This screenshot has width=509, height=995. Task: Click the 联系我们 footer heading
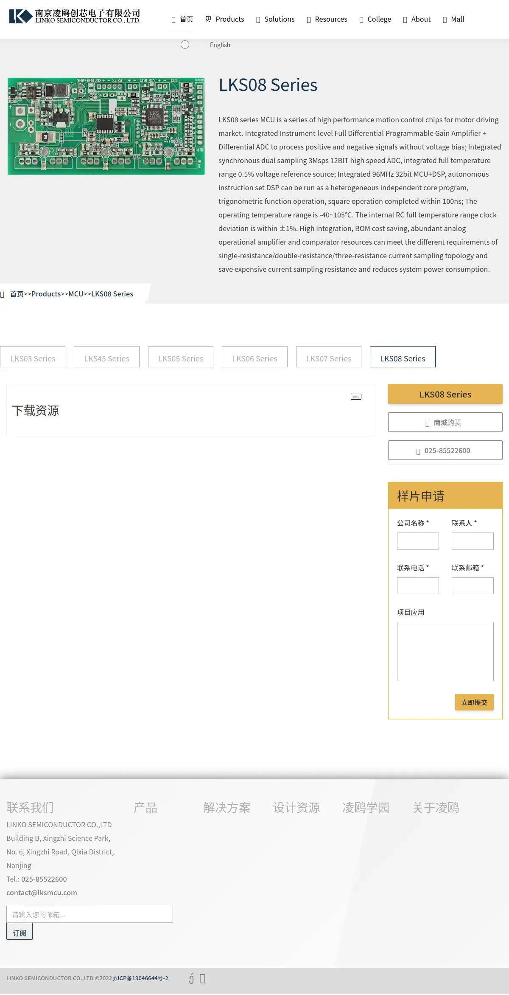click(30, 807)
